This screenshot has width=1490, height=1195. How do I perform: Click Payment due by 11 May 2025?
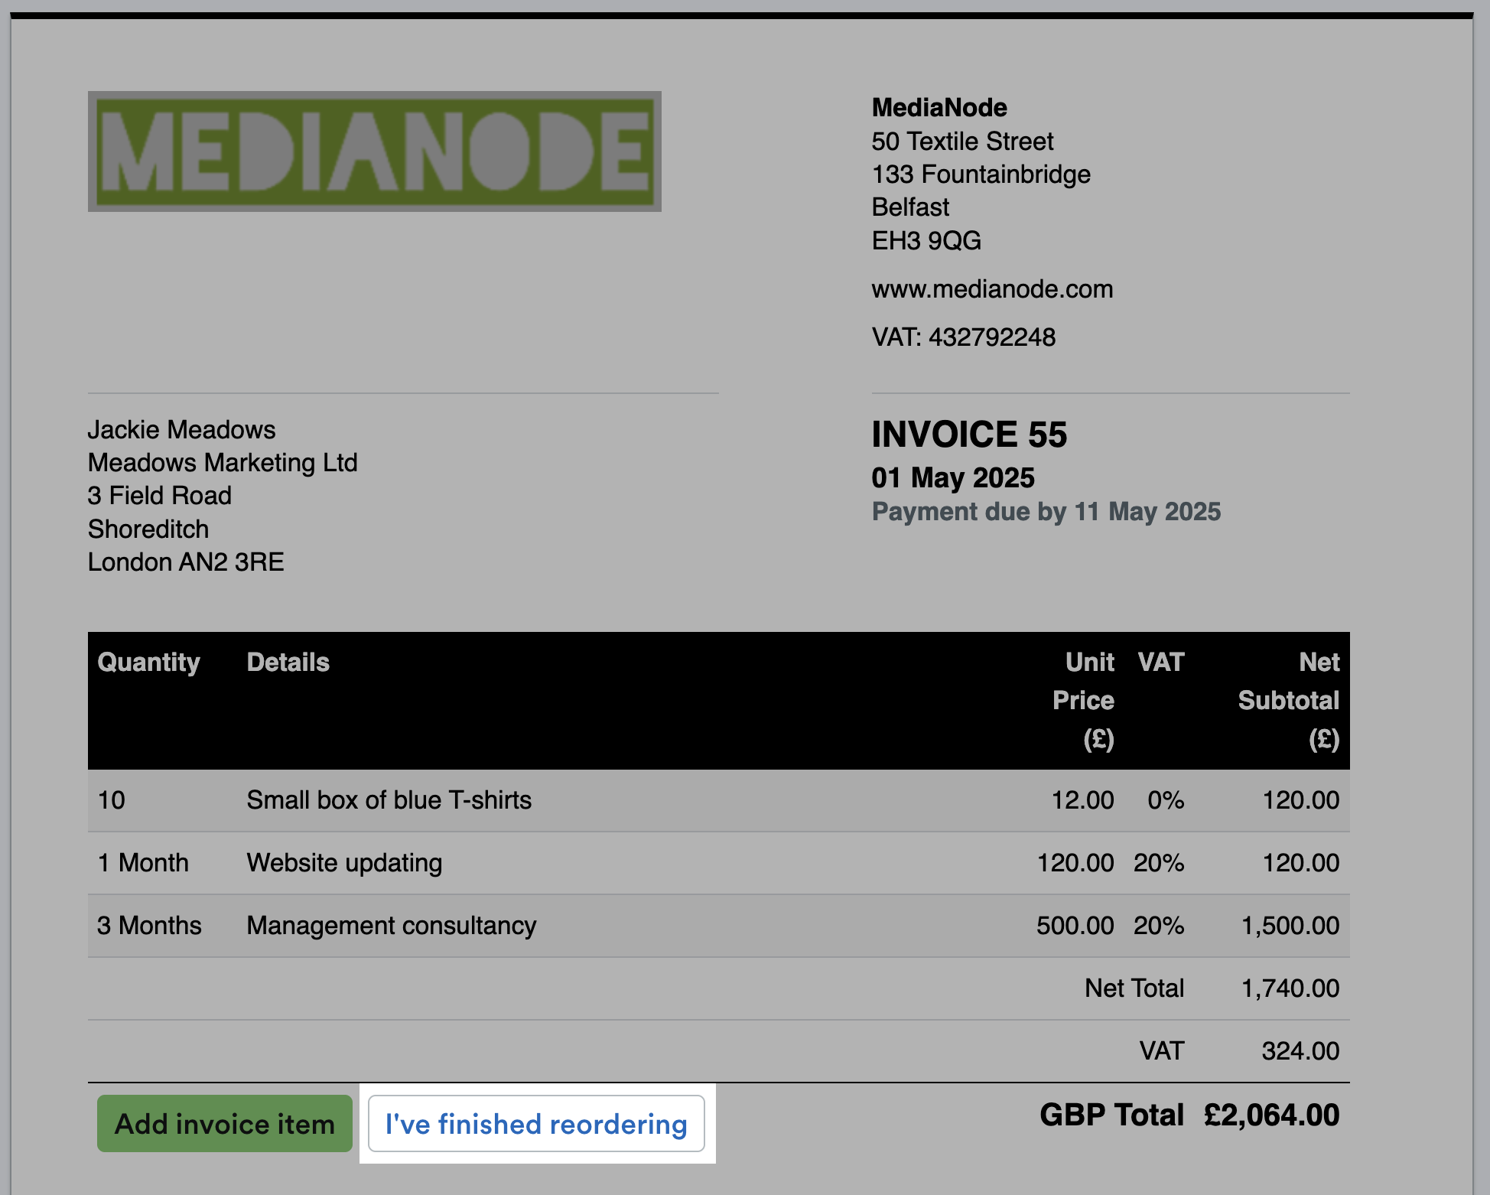pyautogui.click(x=1046, y=512)
